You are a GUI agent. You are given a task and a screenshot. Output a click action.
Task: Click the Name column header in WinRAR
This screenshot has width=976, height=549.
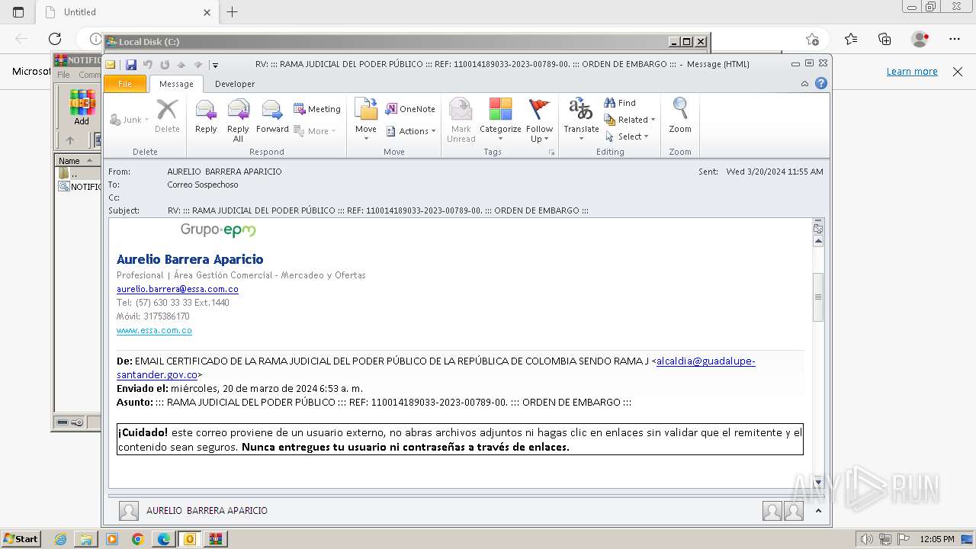[x=76, y=161]
